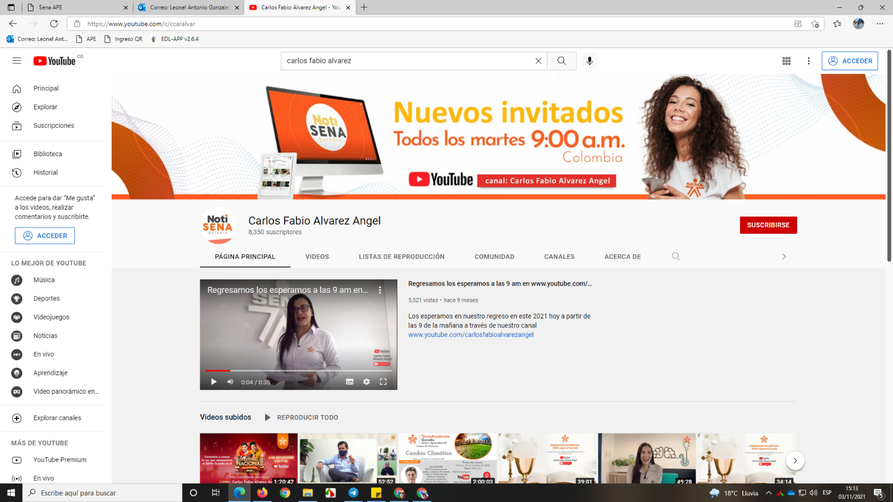
Task: Open the featured video three-dot menu
Action: click(380, 290)
